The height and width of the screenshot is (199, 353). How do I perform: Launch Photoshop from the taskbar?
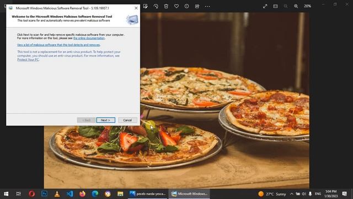pos(44,193)
